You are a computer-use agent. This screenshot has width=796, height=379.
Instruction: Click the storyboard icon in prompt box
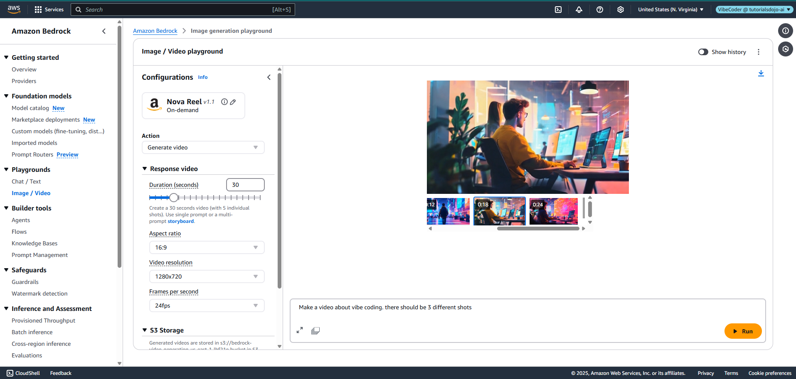point(315,331)
